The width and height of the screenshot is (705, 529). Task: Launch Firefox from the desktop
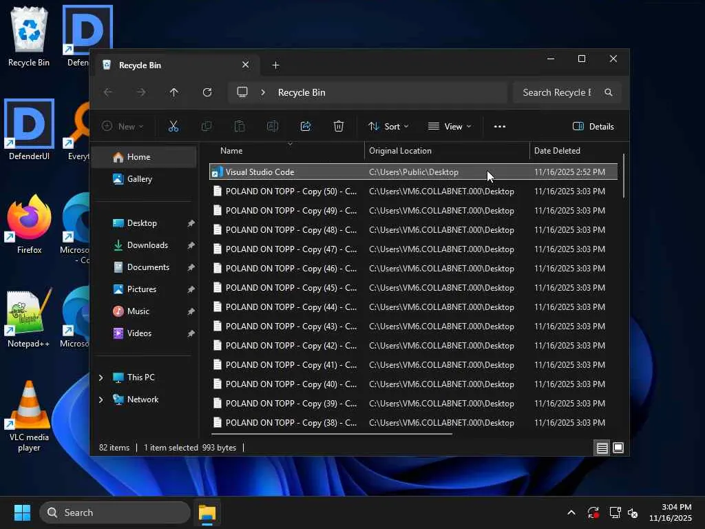[29, 225]
